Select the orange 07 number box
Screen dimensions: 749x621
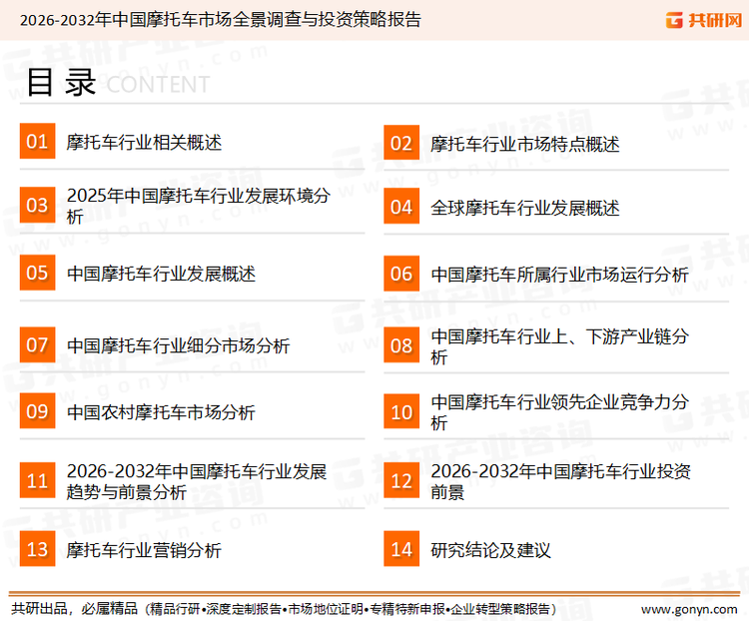pos(37,344)
